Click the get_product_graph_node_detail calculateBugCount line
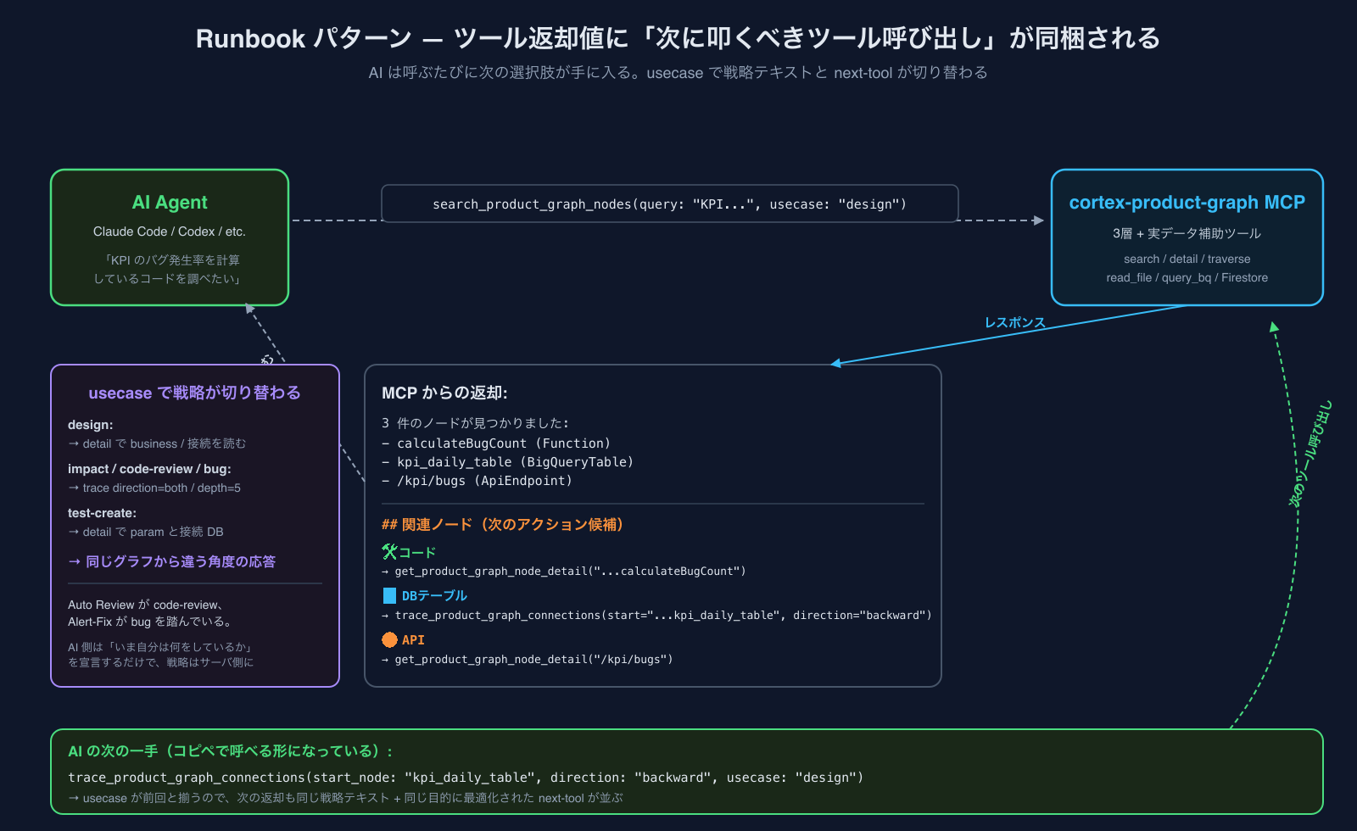Image resolution: width=1357 pixels, height=831 pixels. [x=564, y=572]
